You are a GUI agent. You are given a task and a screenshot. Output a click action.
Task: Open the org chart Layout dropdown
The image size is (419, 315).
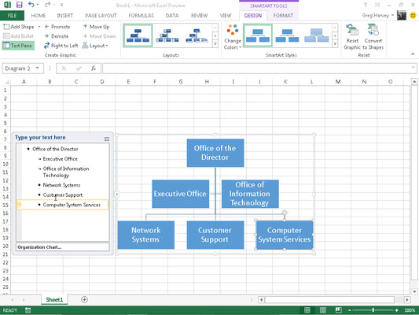(x=95, y=46)
